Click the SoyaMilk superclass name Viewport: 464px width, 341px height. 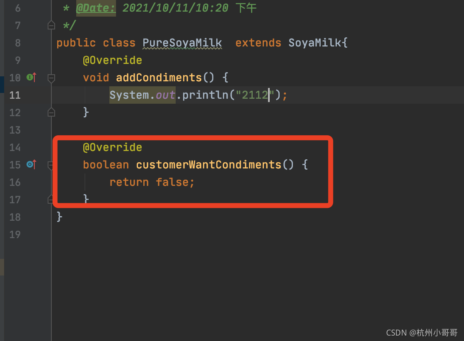315,43
